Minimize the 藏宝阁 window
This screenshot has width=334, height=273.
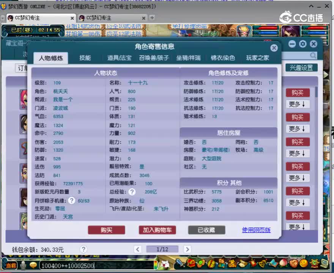pyautogui.click(x=292, y=44)
